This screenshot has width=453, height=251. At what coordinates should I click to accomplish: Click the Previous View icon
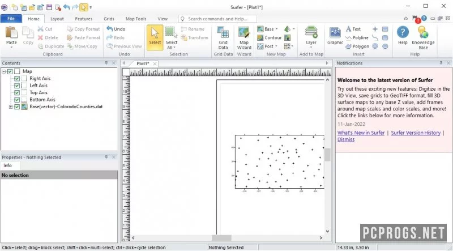pyautogui.click(x=109, y=46)
